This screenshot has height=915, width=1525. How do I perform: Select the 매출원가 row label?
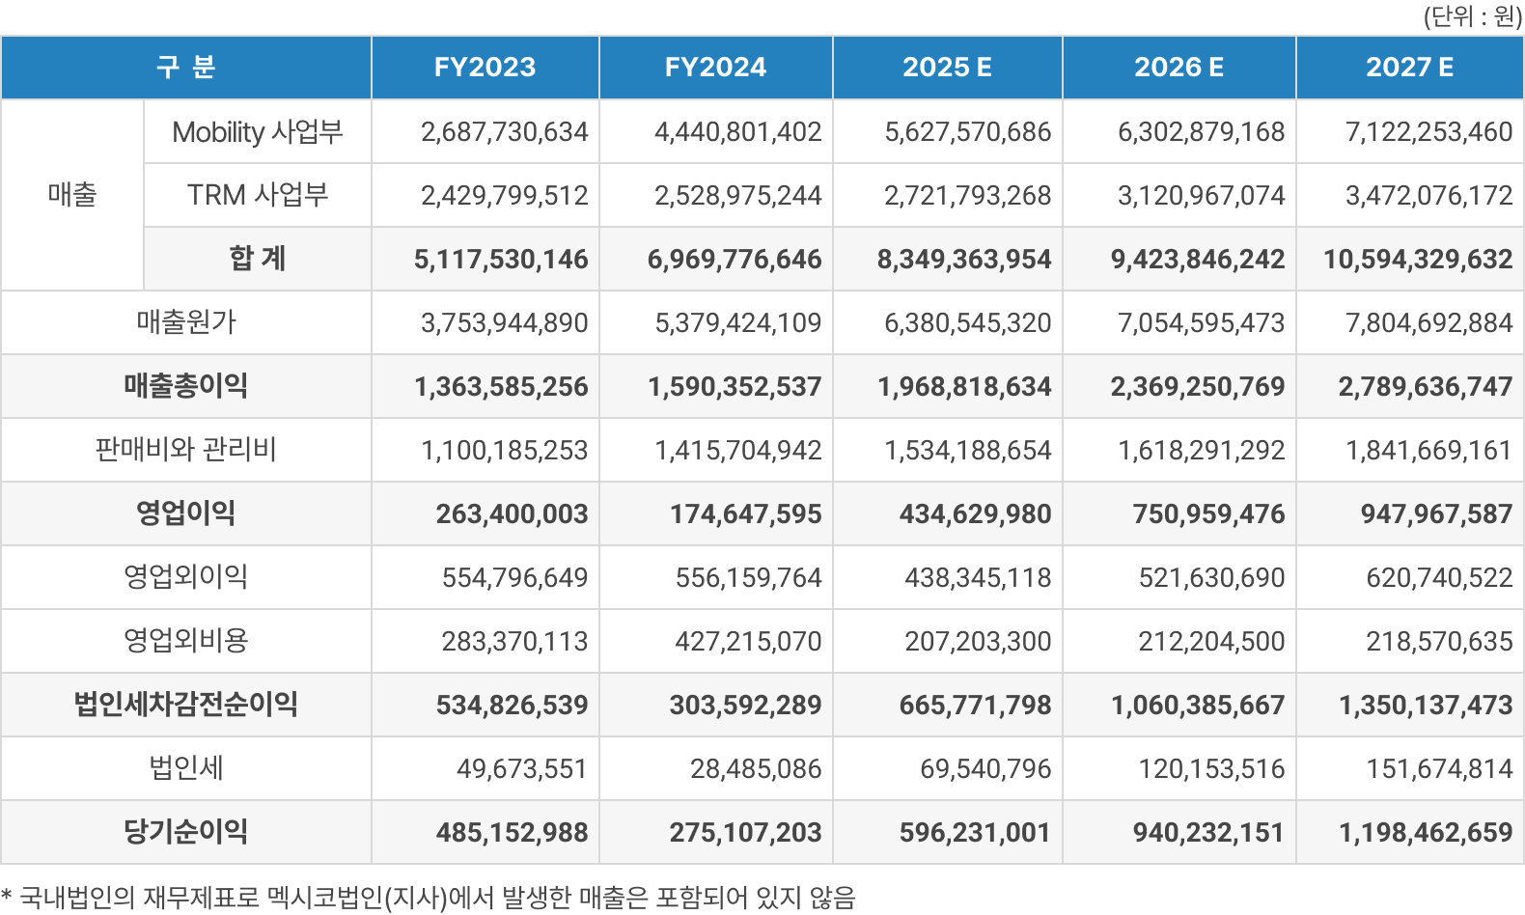(186, 322)
